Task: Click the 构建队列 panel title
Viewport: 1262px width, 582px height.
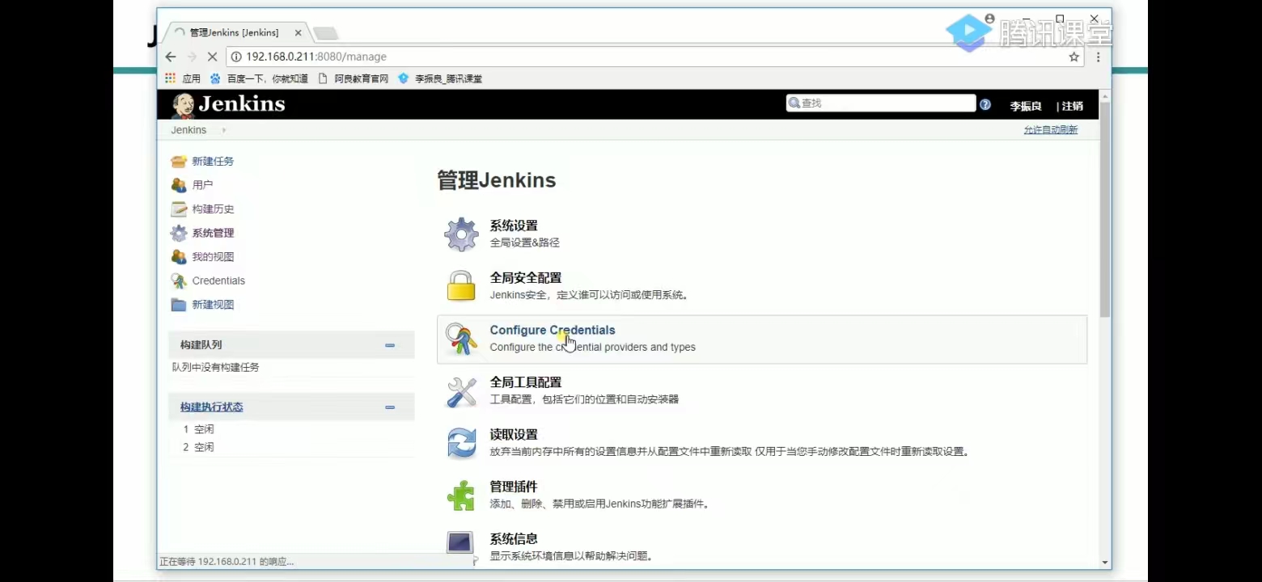Action: (201, 345)
